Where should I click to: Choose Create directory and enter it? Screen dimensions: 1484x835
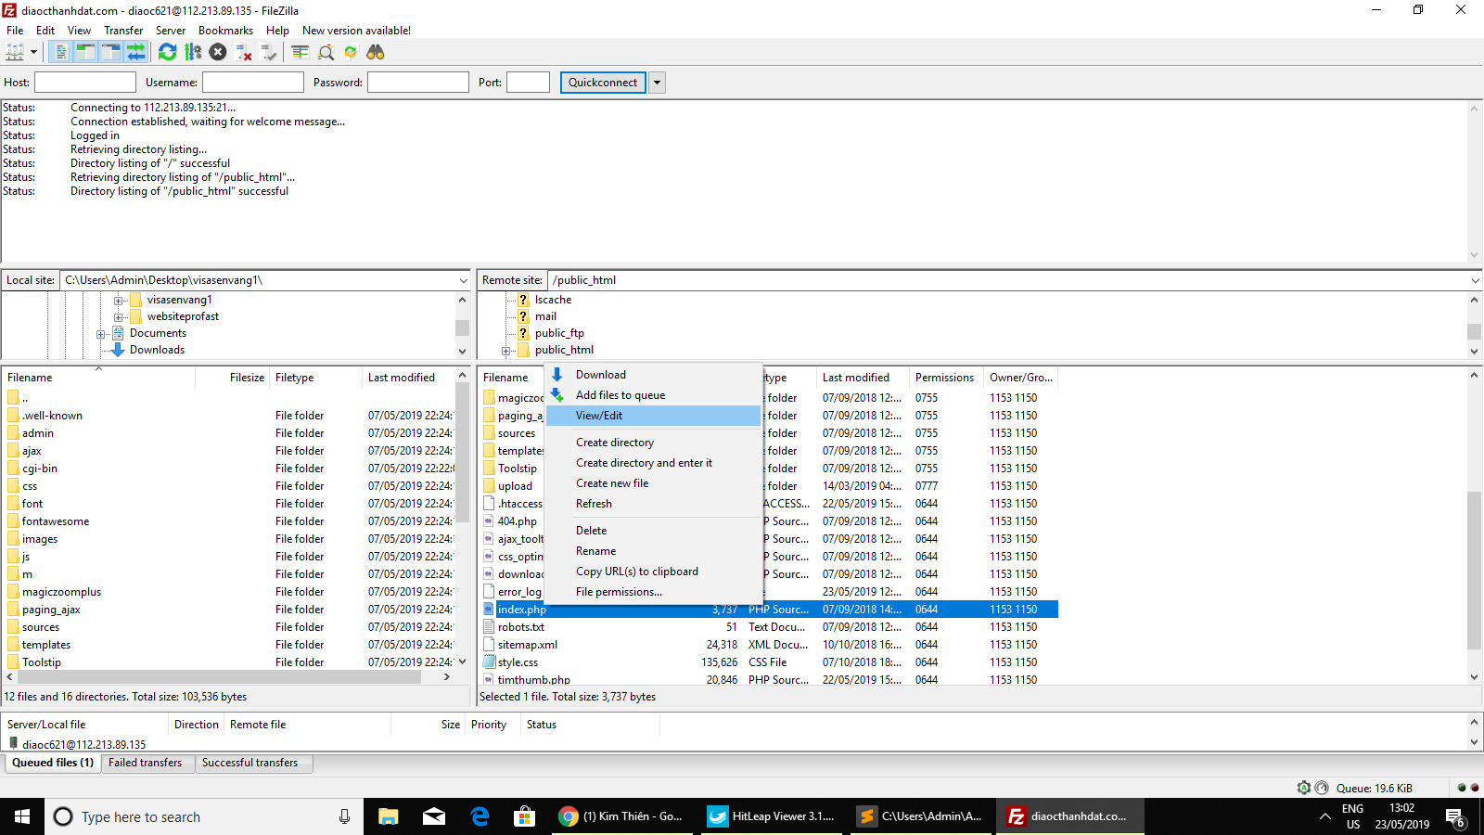[653, 463]
